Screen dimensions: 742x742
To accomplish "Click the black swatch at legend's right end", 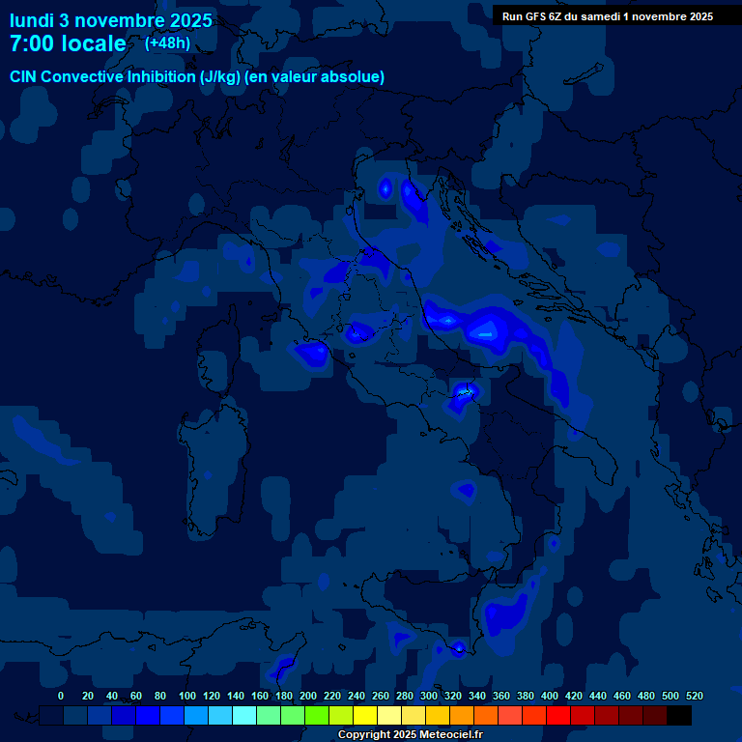I will 679,716.
